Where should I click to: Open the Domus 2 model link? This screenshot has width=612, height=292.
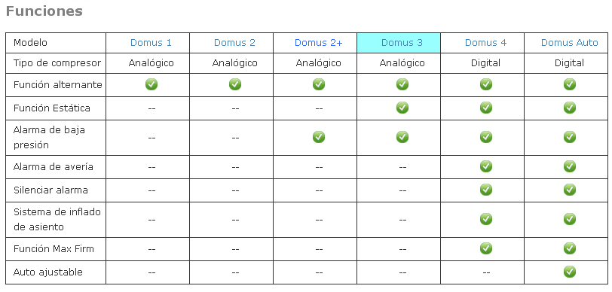[234, 43]
